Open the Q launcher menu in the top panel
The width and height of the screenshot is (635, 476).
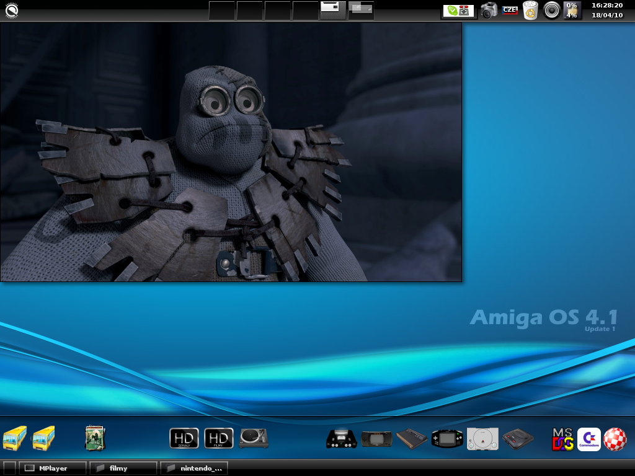point(11,11)
